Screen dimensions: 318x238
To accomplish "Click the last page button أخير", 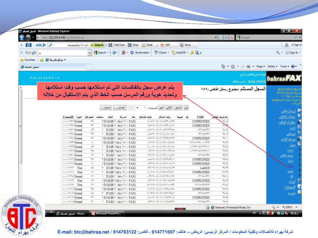I will point(161,108).
